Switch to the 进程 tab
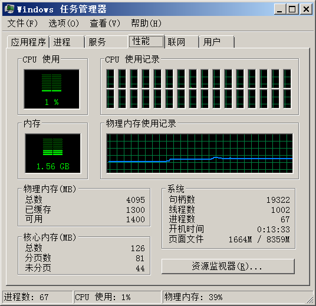316x306 pixels. click(67, 42)
